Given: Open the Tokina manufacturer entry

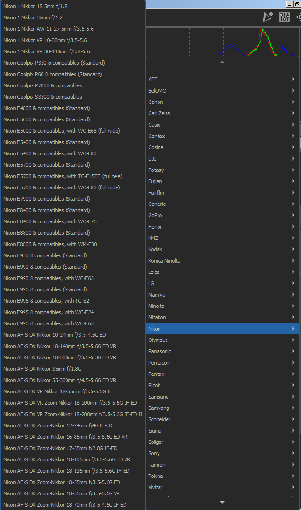Looking at the screenshot, I should (222, 476).
